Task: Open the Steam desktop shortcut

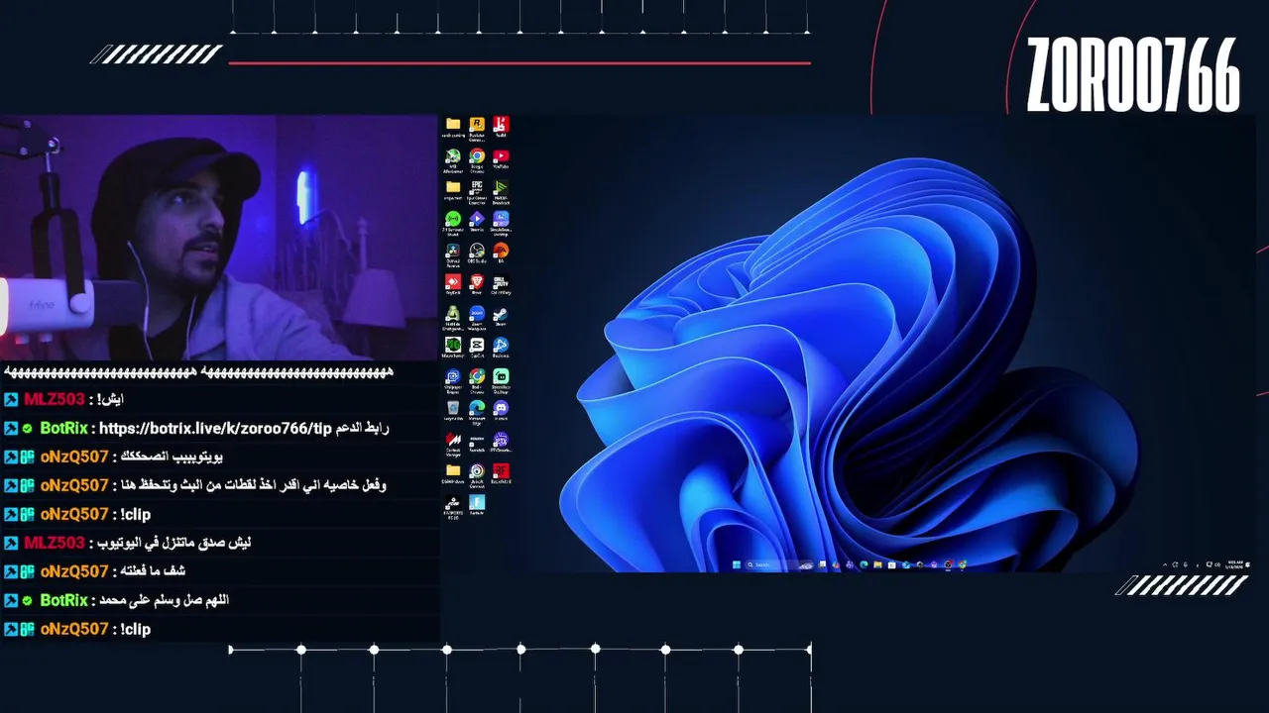Action: click(x=501, y=317)
